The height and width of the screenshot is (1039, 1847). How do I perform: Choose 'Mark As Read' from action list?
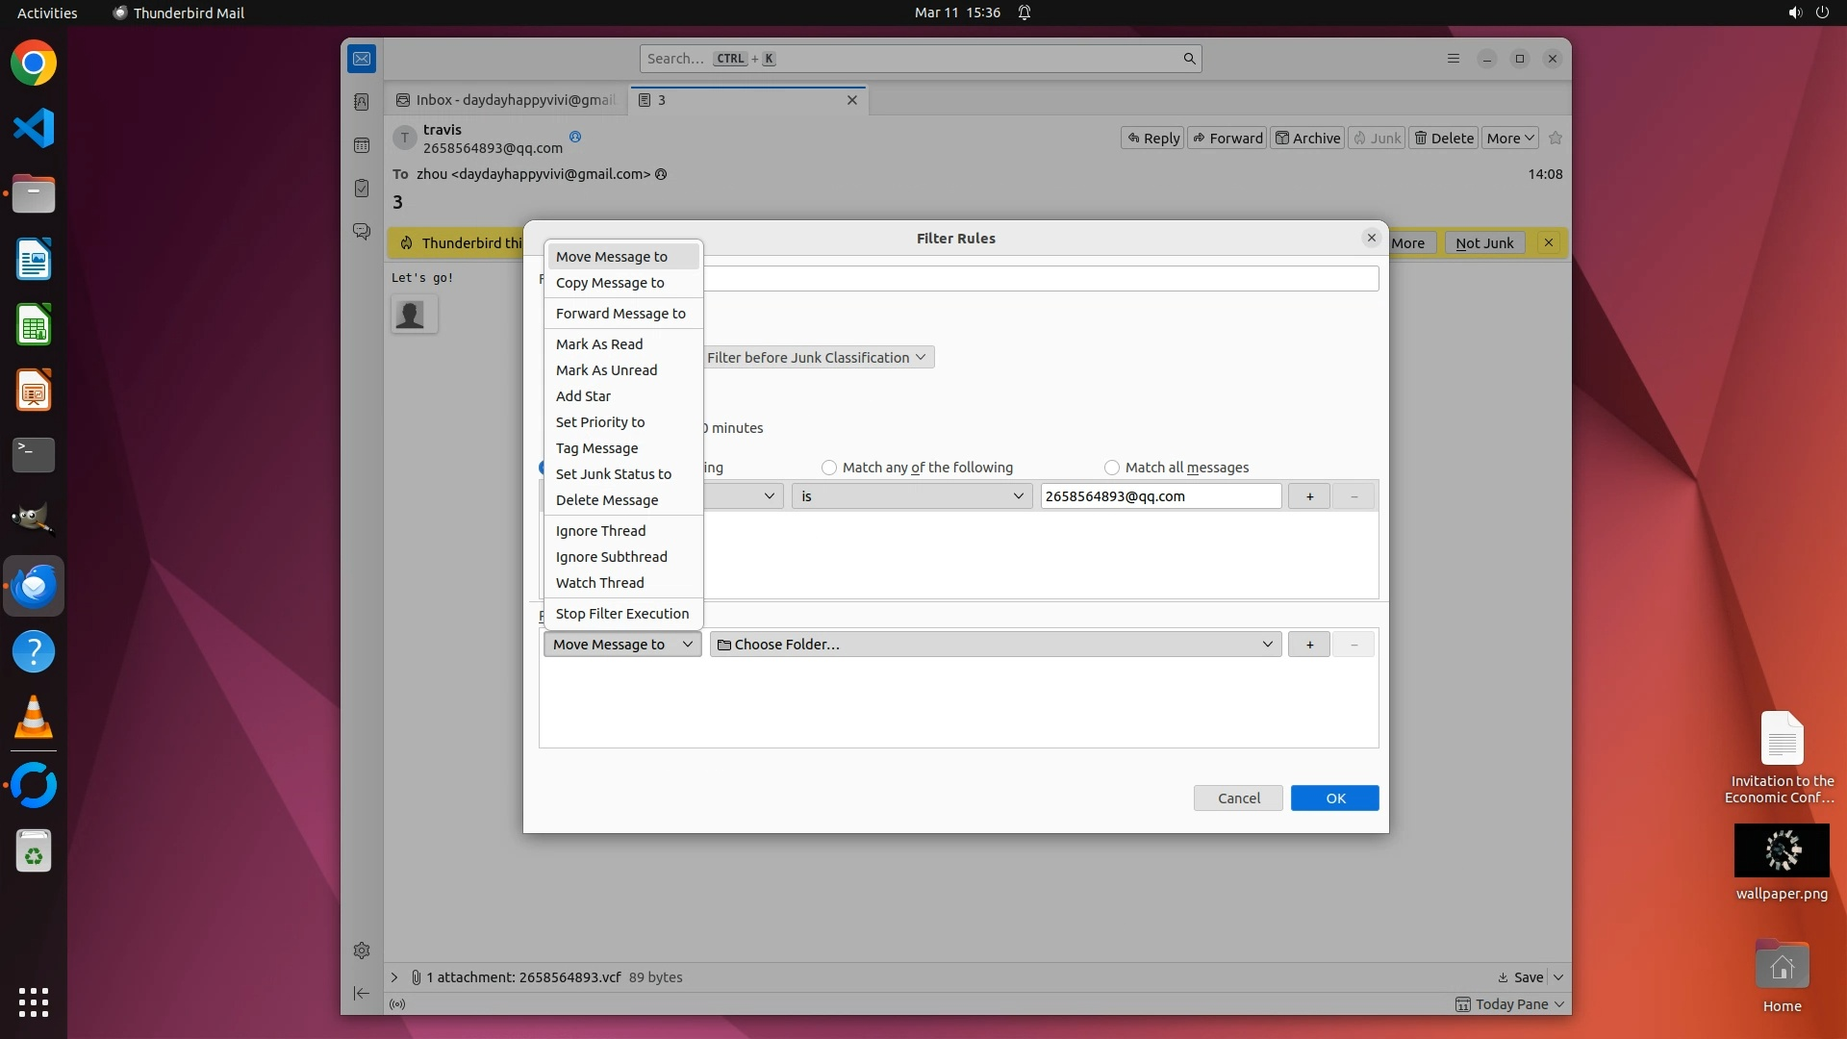[599, 344]
